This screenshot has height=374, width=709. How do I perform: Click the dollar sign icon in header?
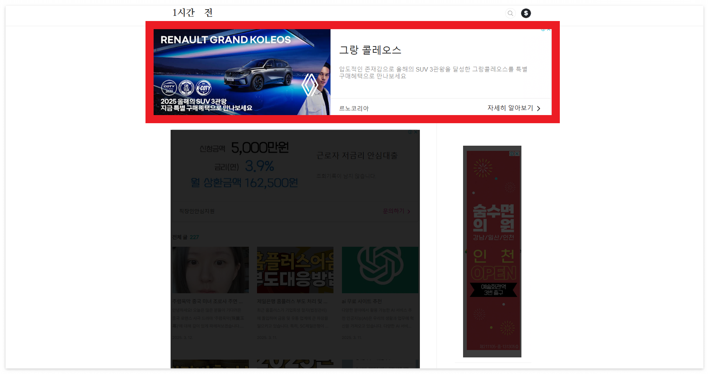526,13
